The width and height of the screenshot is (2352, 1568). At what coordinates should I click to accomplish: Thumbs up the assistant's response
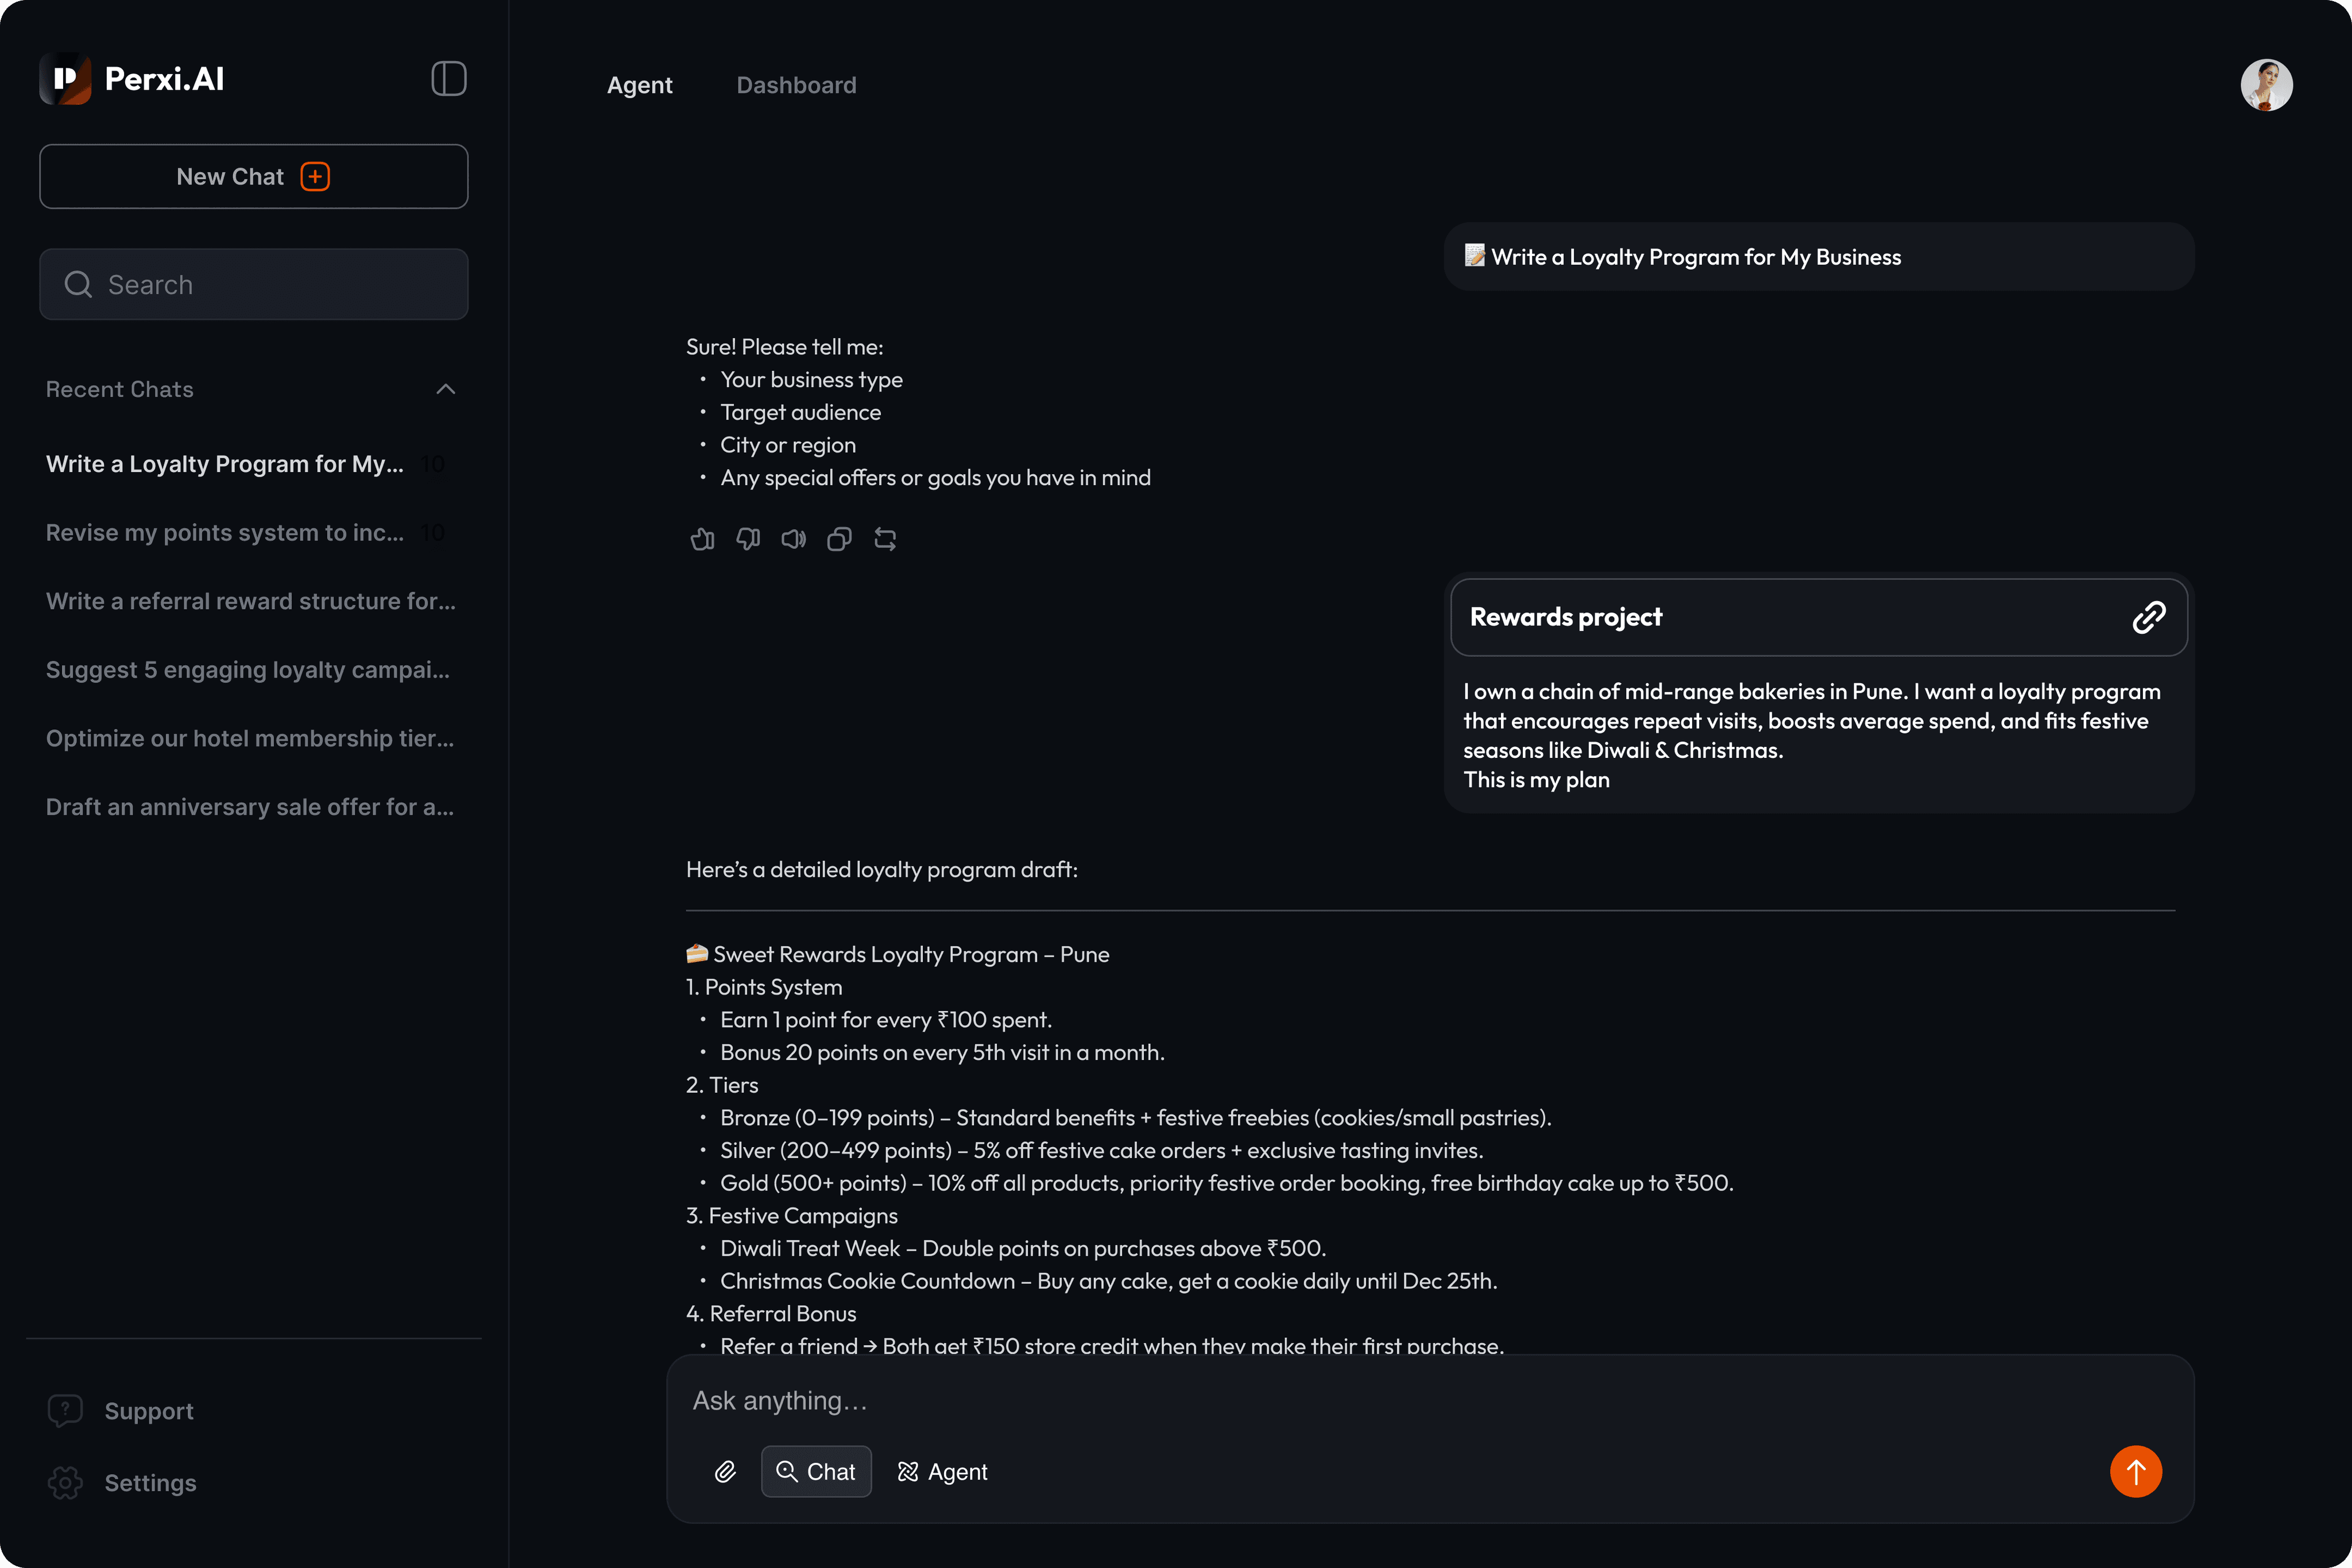702,539
